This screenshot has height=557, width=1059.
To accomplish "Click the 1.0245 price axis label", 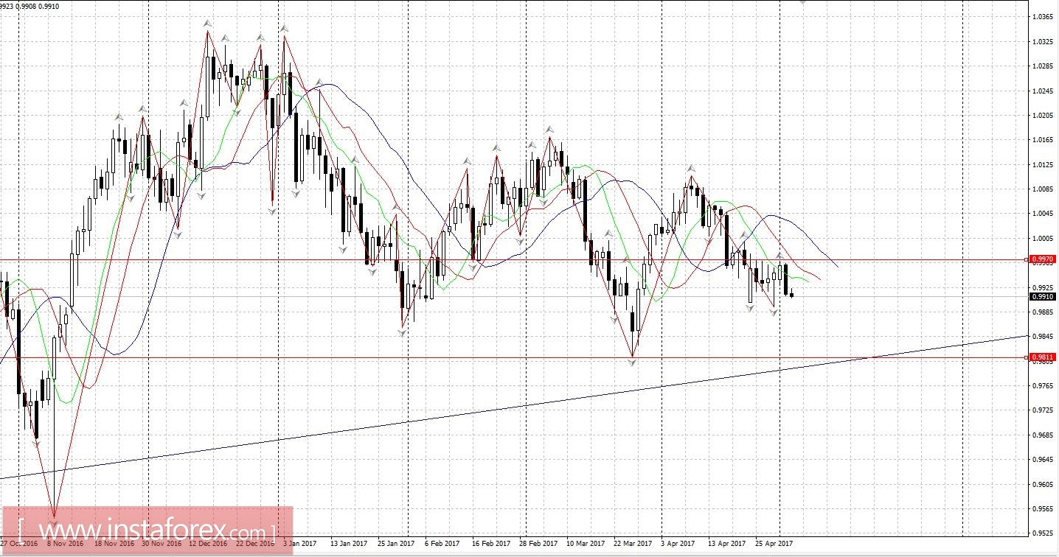I will coord(1043,91).
